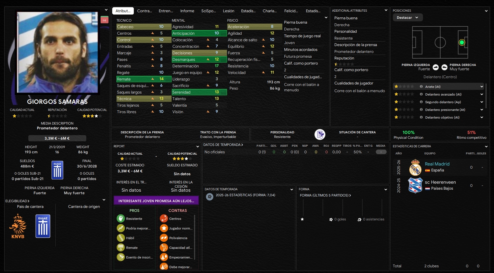This screenshot has width=494, height=273.
Task: Click the info icon next to Ariete (At)
Action: point(421,86)
